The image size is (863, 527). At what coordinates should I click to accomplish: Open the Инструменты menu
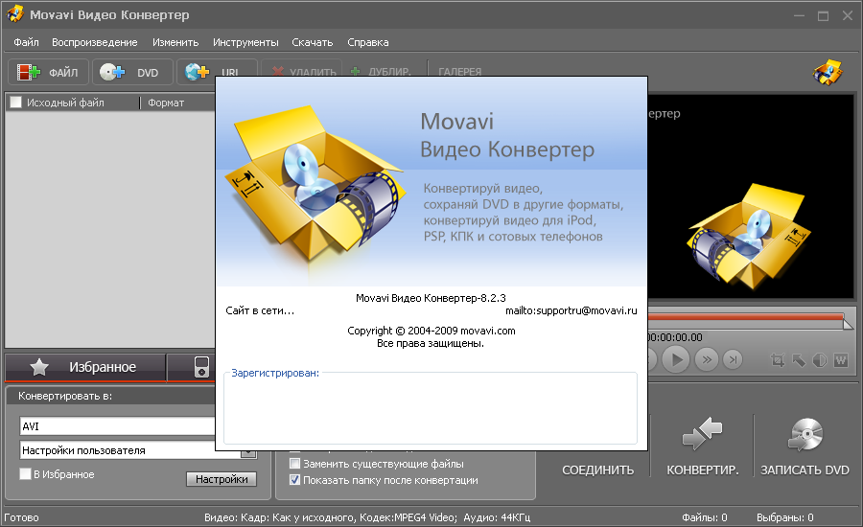click(x=245, y=42)
